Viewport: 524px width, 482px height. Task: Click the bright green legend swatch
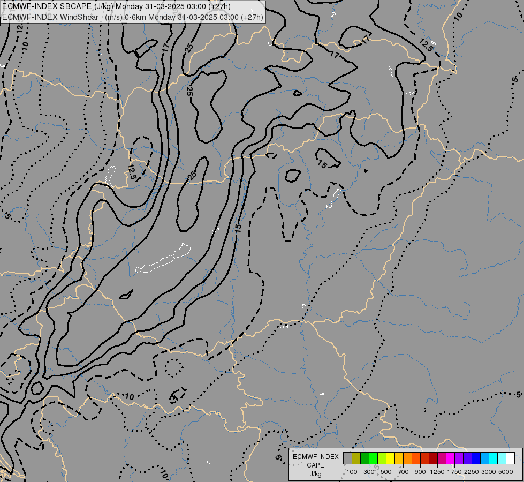[x=373, y=458]
